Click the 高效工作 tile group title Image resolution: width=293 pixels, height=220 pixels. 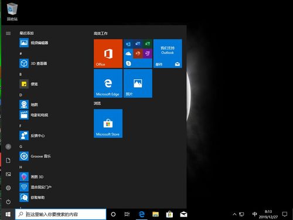point(101,33)
